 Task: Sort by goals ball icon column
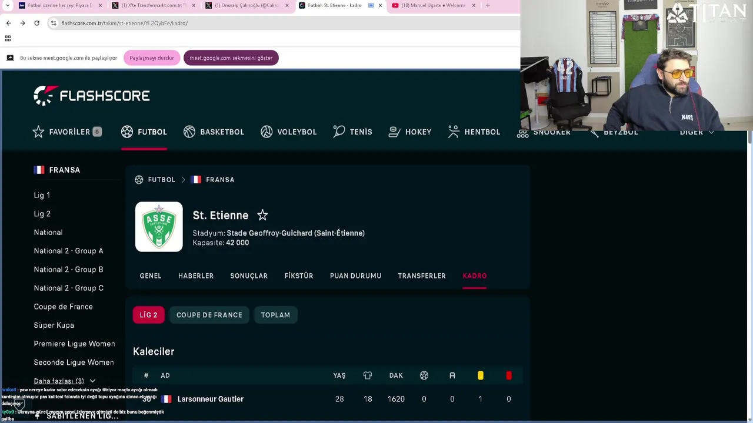[424, 375]
